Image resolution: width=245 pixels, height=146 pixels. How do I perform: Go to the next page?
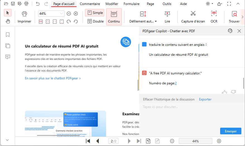click(129, 141)
